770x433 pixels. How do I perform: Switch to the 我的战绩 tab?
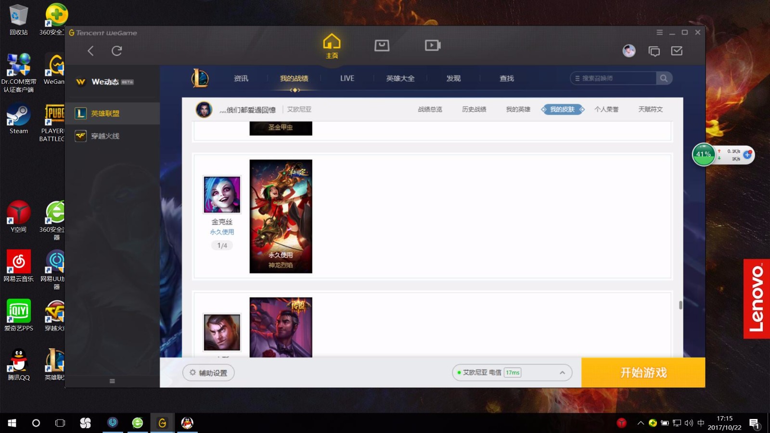294,78
